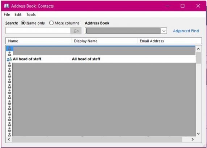Select the Name only radio button
The height and width of the screenshot is (148, 207).
[x=23, y=23]
